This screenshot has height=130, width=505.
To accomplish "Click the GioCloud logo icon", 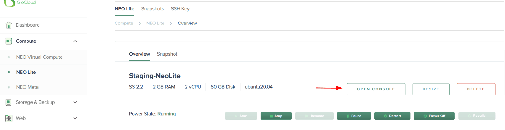I will point(9,3).
